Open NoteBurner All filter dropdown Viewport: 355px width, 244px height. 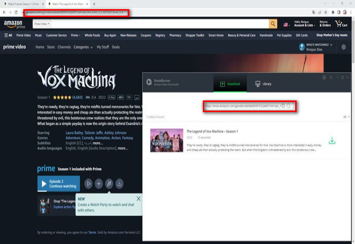(x=346, y=117)
